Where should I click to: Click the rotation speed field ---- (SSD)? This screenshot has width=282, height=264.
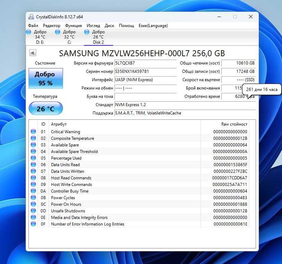point(239,80)
